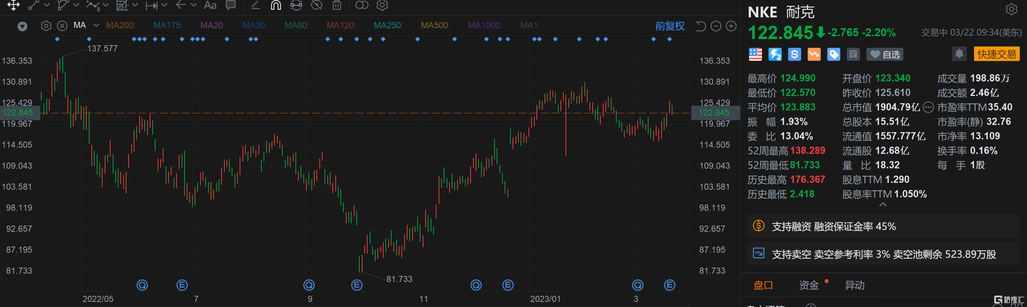Zoom out the chart with minus button

click(716, 26)
